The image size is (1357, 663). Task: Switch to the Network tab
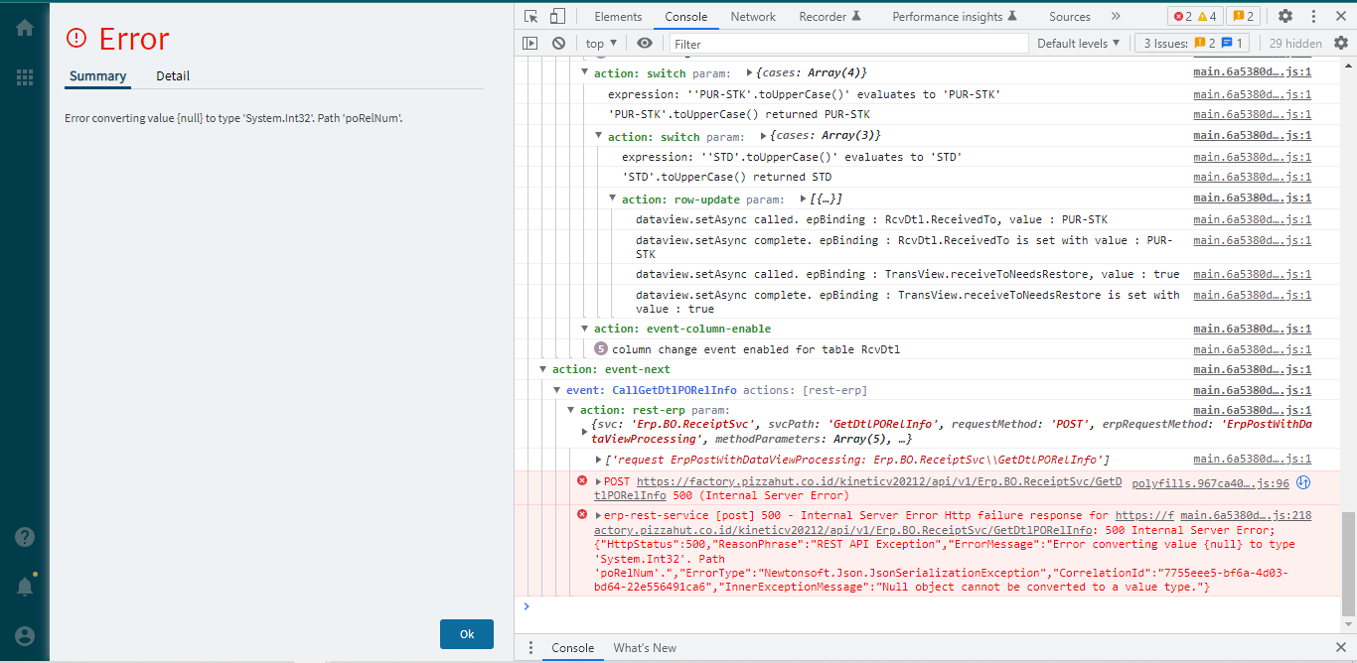pos(753,16)
